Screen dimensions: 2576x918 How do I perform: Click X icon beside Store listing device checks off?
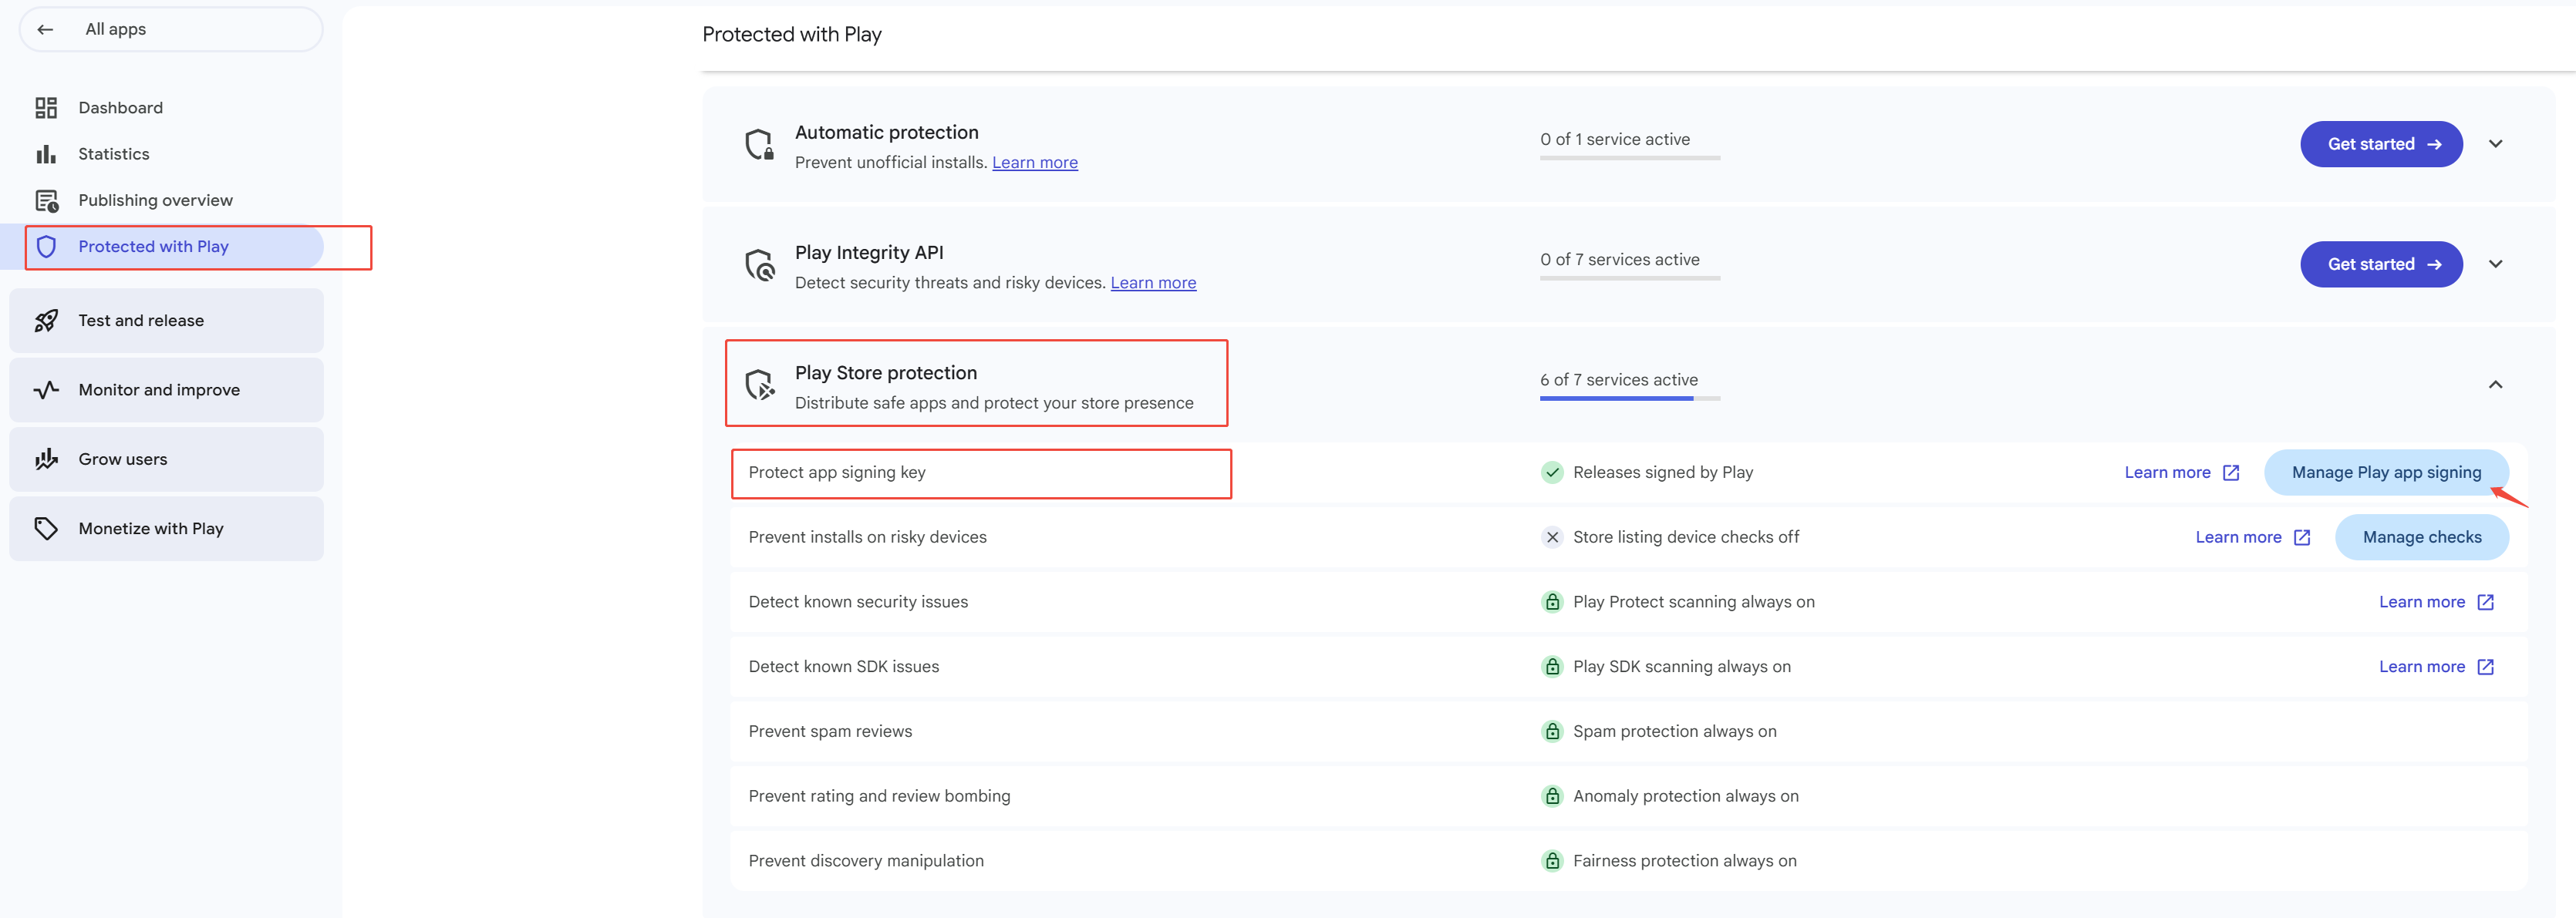(x=1552, y=537)
